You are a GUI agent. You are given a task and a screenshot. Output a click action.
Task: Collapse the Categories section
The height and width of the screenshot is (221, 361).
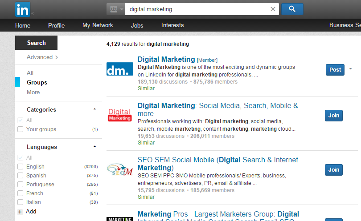coord(94,109)
